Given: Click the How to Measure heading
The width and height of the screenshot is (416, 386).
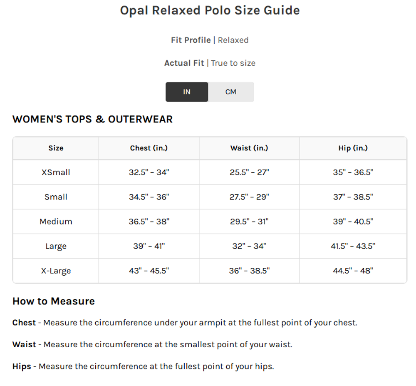Looking at the screenshot, I should [54, 301].
